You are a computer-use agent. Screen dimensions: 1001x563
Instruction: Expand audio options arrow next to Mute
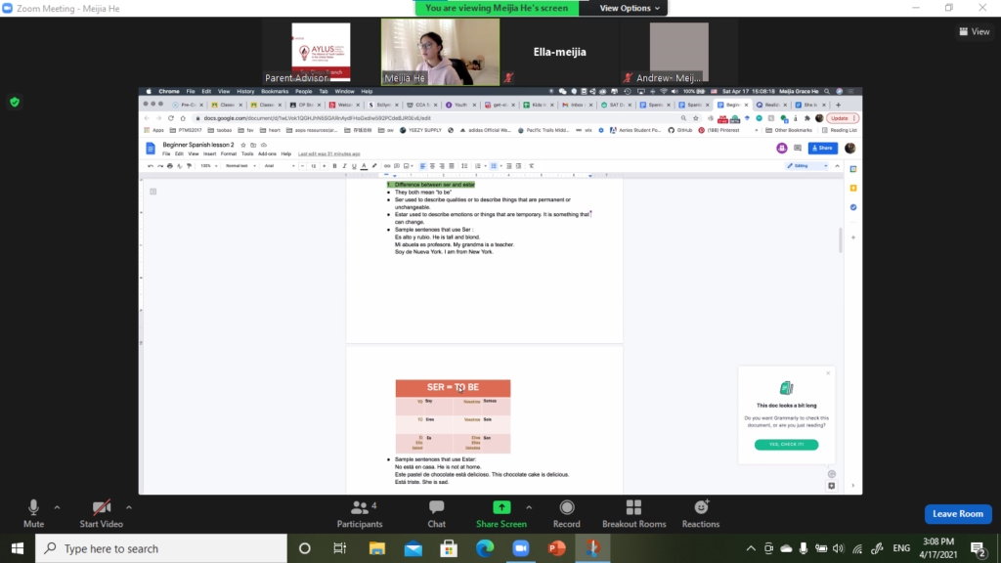click(57, 507)
